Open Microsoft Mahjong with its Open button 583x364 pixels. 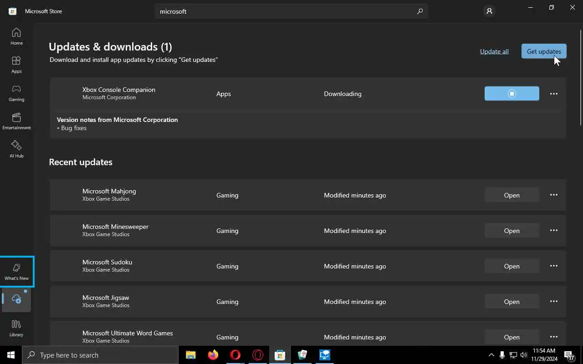(x=511, y=195)
